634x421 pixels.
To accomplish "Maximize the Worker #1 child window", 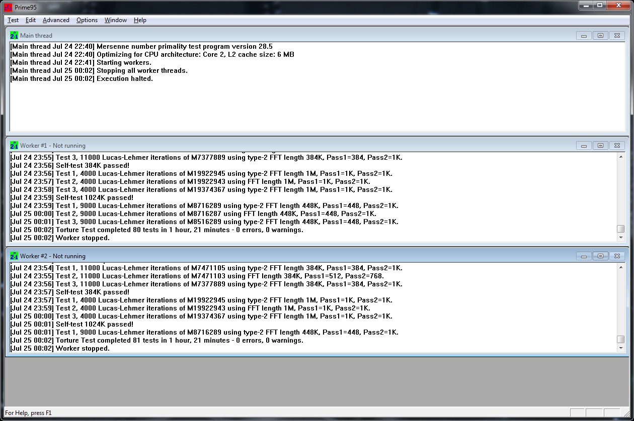I will point(600,146).
